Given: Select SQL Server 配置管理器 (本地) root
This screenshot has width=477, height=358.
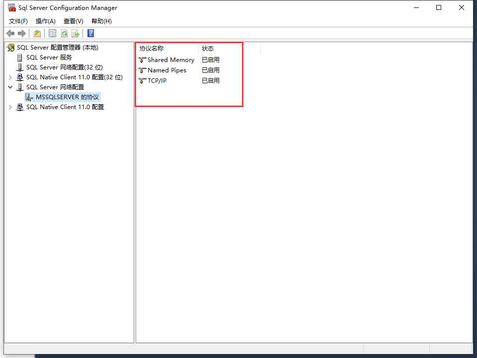Looking at the screenshot, I should (x=58, y=48).
